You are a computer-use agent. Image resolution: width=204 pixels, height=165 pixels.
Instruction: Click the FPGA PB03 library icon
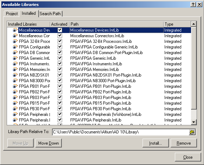click(15, 98)
